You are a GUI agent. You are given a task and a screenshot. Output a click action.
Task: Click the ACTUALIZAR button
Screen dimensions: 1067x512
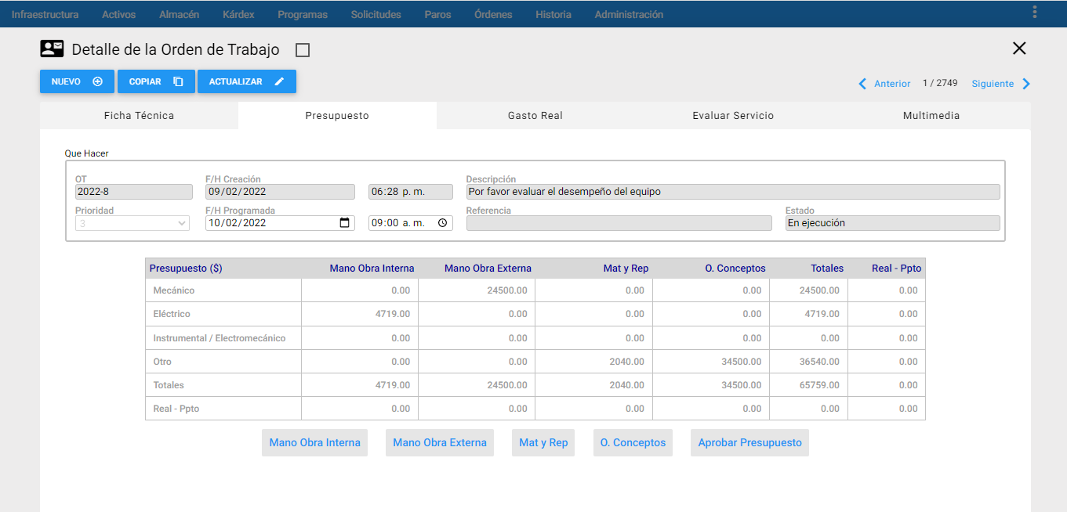(x=247, y=81)
